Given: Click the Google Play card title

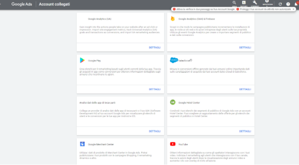Looking at the screenshot, I should click(94, 61).
